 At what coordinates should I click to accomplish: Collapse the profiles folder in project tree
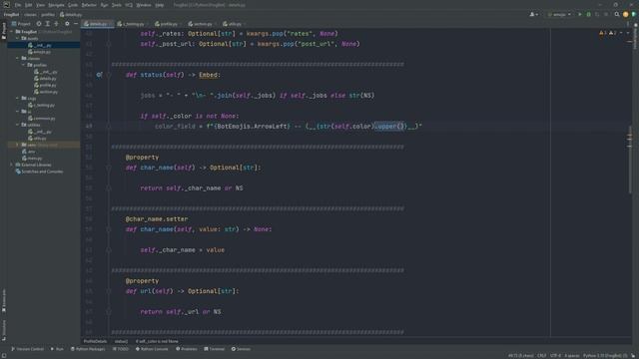click(23, 65)
